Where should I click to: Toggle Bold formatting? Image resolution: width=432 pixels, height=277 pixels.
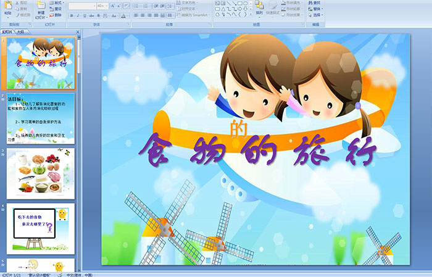click(x=72, y=15)
